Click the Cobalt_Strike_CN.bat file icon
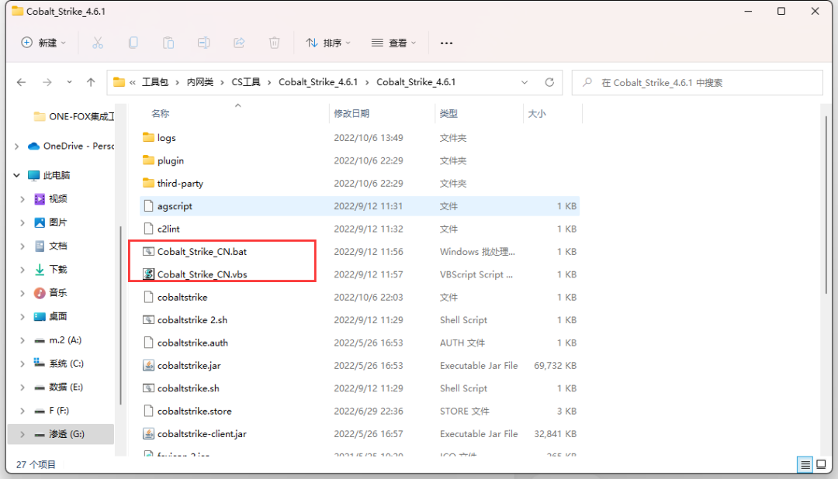This screenshot has width=838, height=479. pyautogui.click(x=148, y=252)
